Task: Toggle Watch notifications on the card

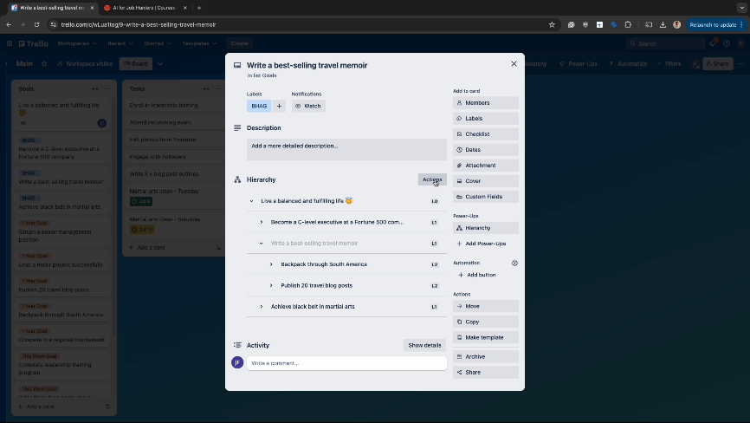Action: pyautogui.click(x=308, y=106)
